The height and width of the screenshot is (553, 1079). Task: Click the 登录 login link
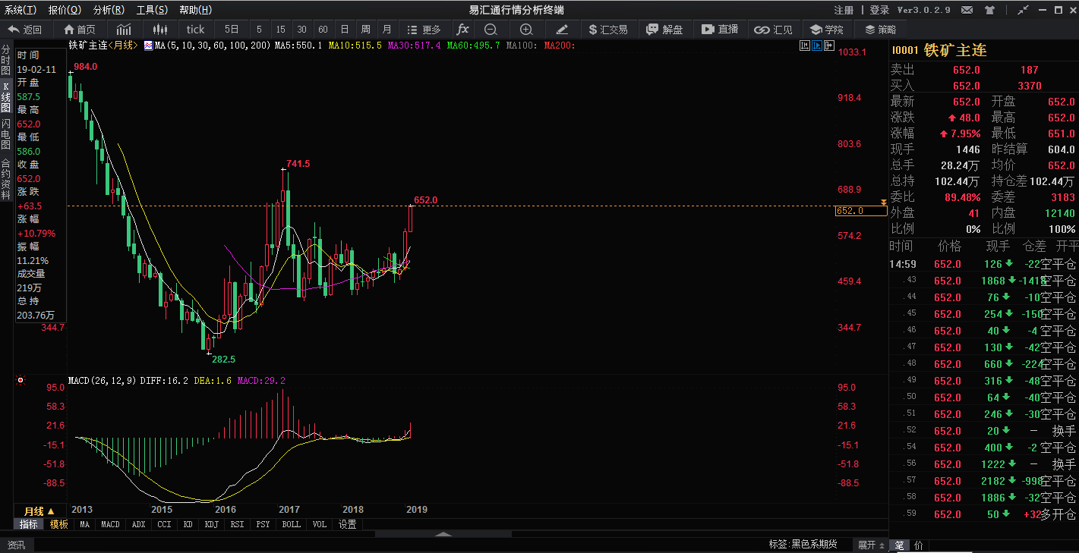[x=879, y=10]
